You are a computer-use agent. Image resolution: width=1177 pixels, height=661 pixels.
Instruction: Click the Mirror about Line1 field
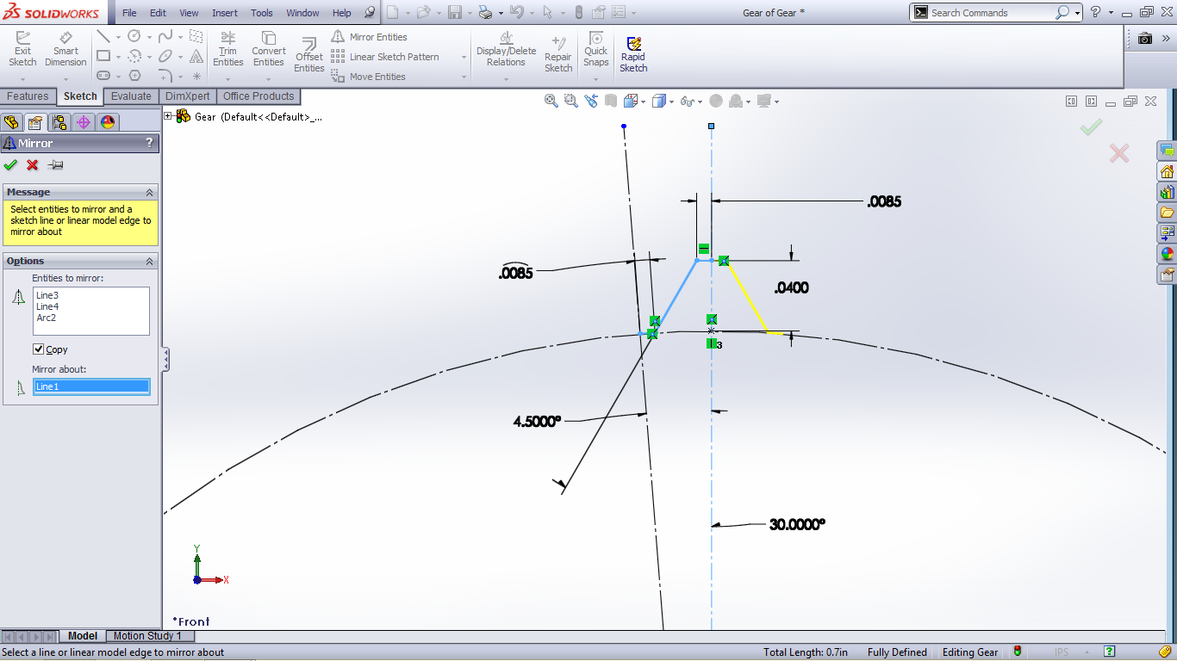coord(91,387)
